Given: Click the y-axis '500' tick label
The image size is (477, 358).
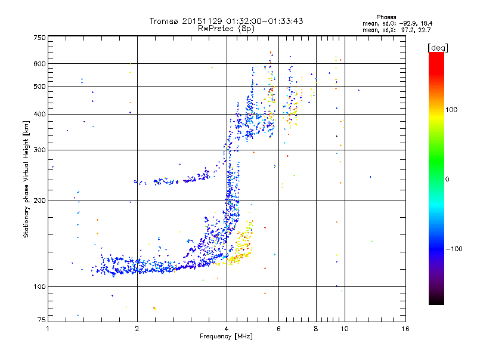Looking at the screenshot, I should [x=39, y=87].
